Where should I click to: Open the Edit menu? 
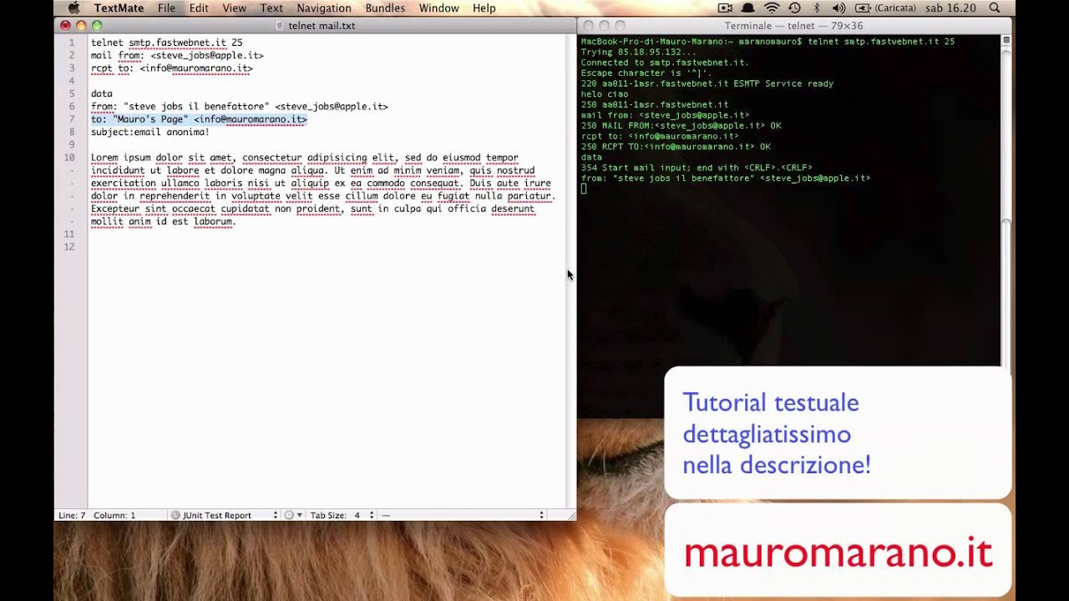199,8
